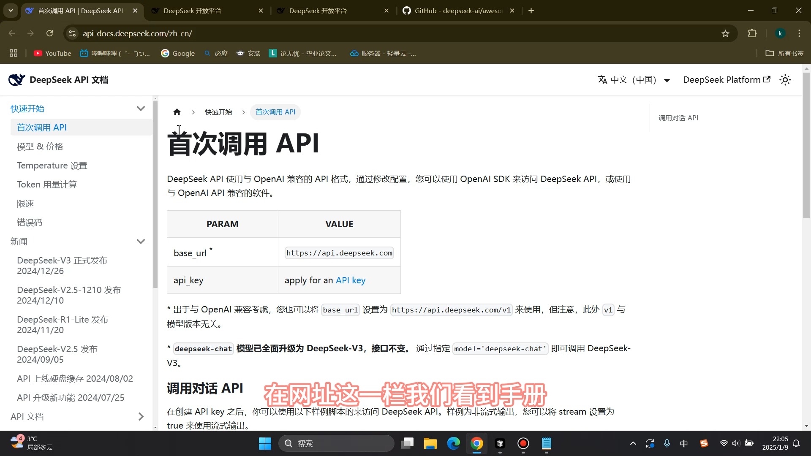Open 限速 in the sidebar
Screen dimensions: 811x456
(25, 204)
